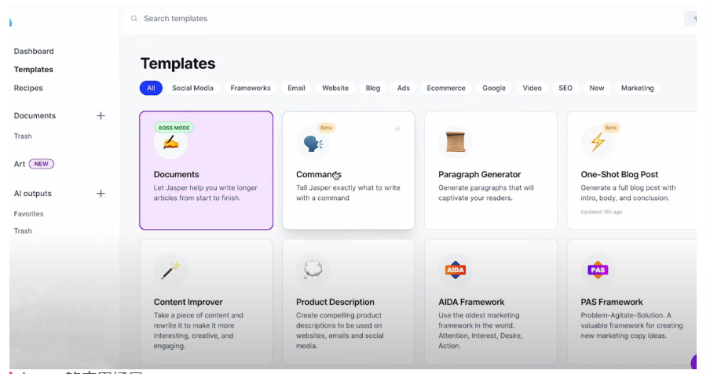The image size is (710, 374).
Task: Click the Documents writing hand icon
Action: (170, 143)
